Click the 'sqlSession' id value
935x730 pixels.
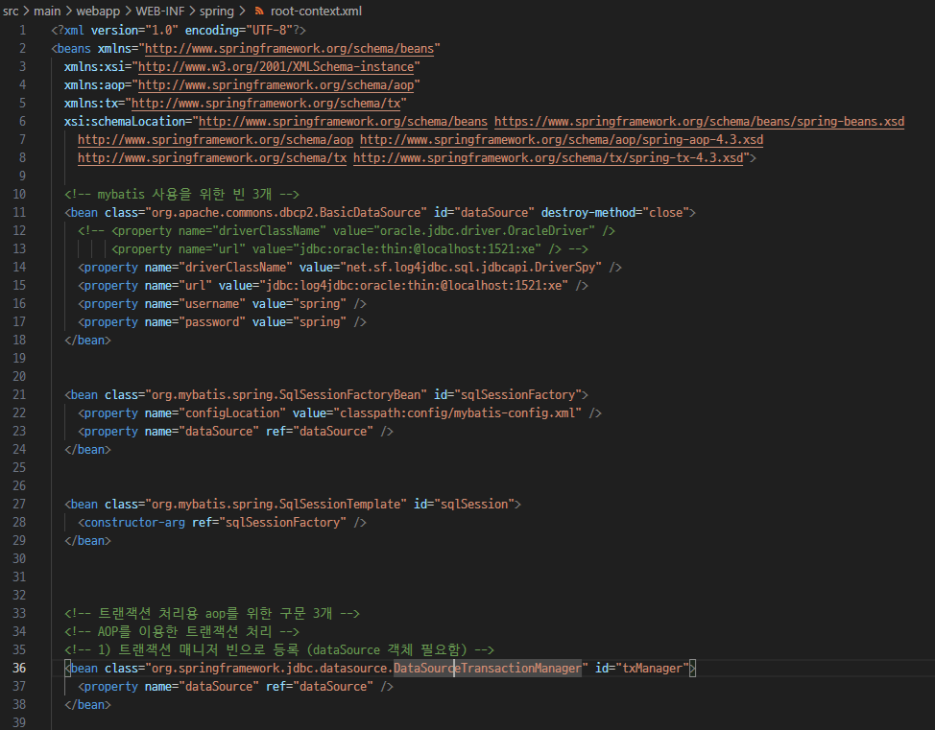point(474,505)
